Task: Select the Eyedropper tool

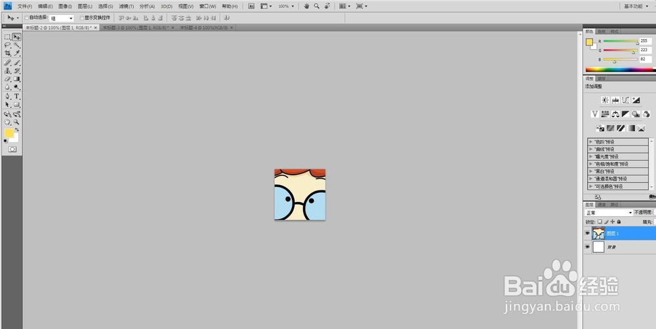Action: pyautogui.click(x=16, y=54)
